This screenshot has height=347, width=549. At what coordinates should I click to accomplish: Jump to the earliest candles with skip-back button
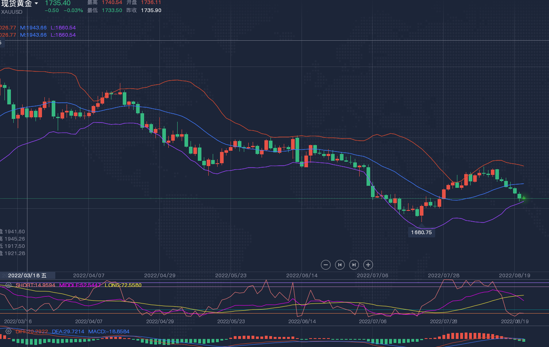340,265
